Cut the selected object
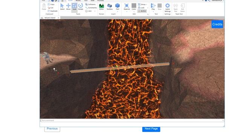Screen dimensions: 241x135 point(50,7)
